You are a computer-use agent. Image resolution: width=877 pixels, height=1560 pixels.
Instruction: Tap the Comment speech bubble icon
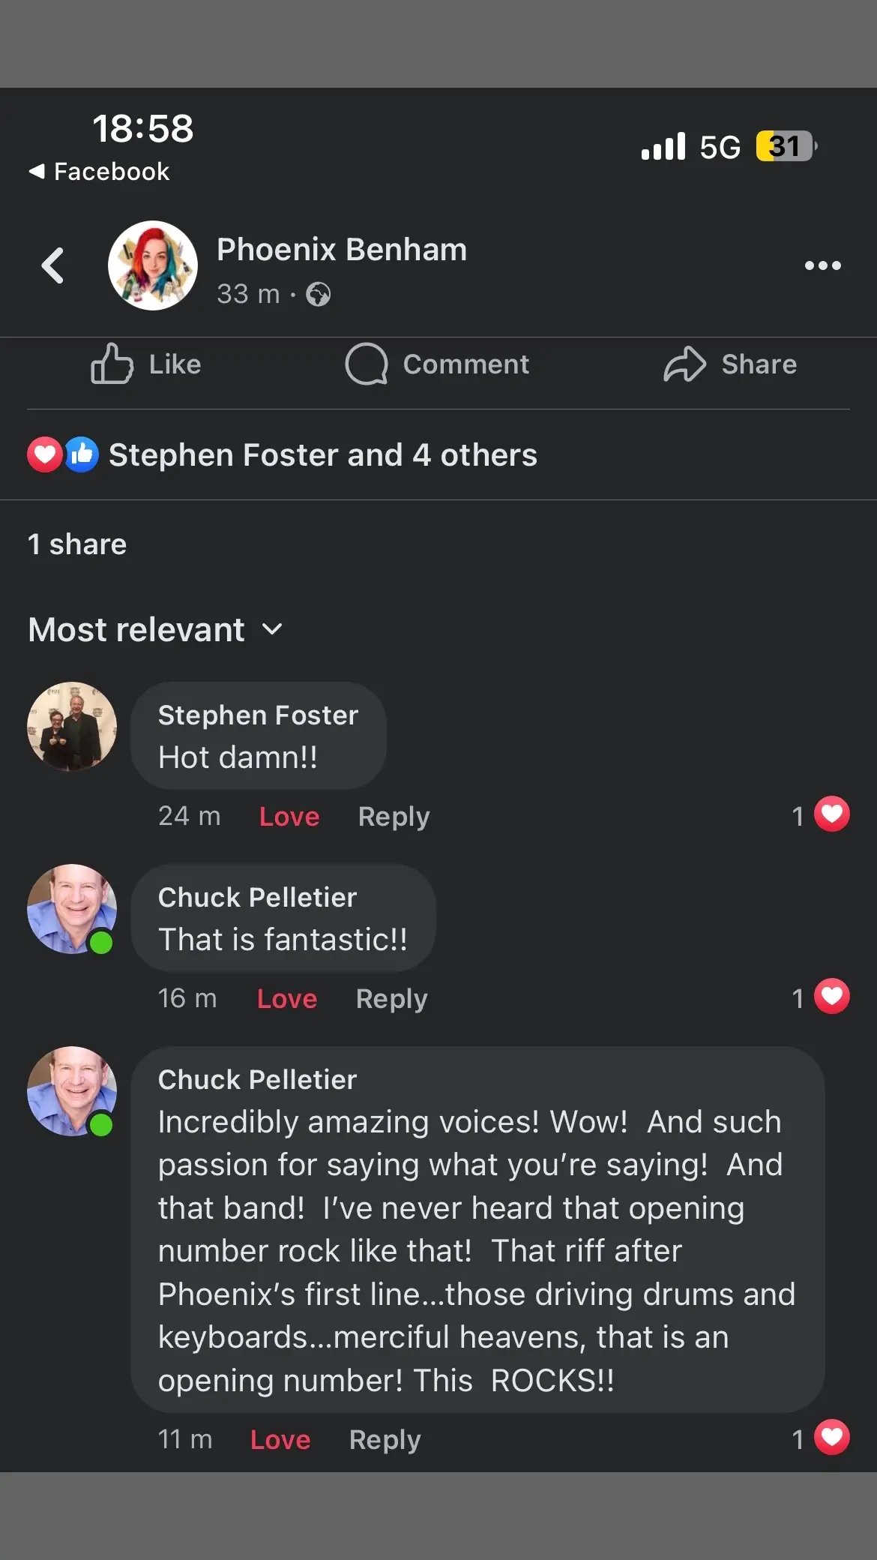366,364
